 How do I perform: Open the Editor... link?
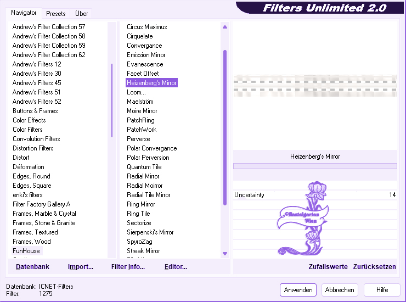(x=176, y=267)
